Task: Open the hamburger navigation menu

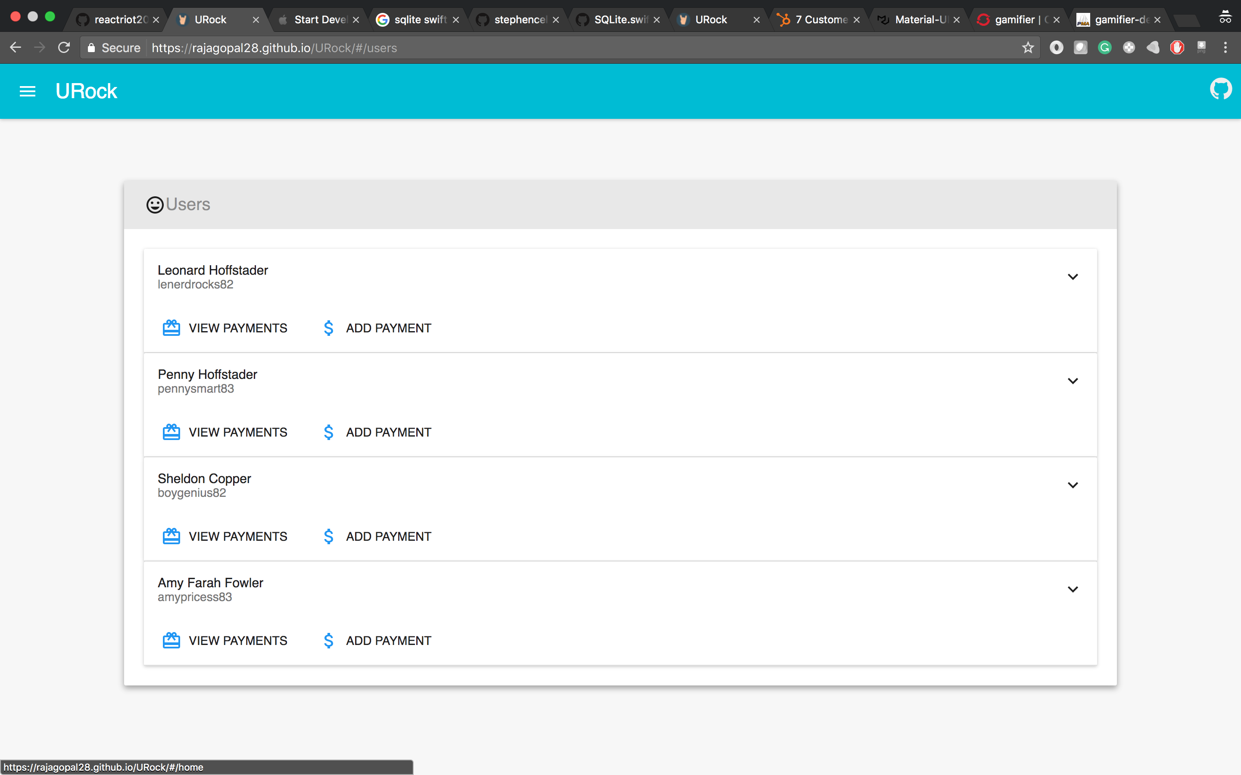Action: tap(28, 91)
